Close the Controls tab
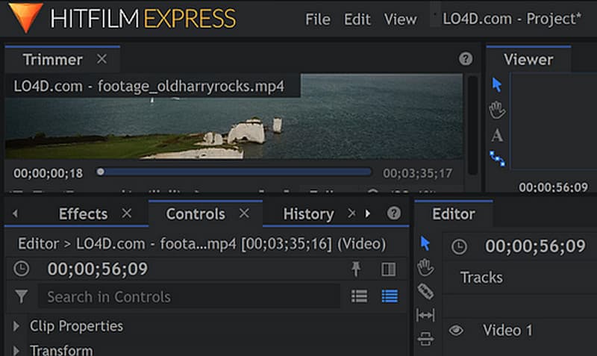 pyautogui.click(x=244, y=213)
